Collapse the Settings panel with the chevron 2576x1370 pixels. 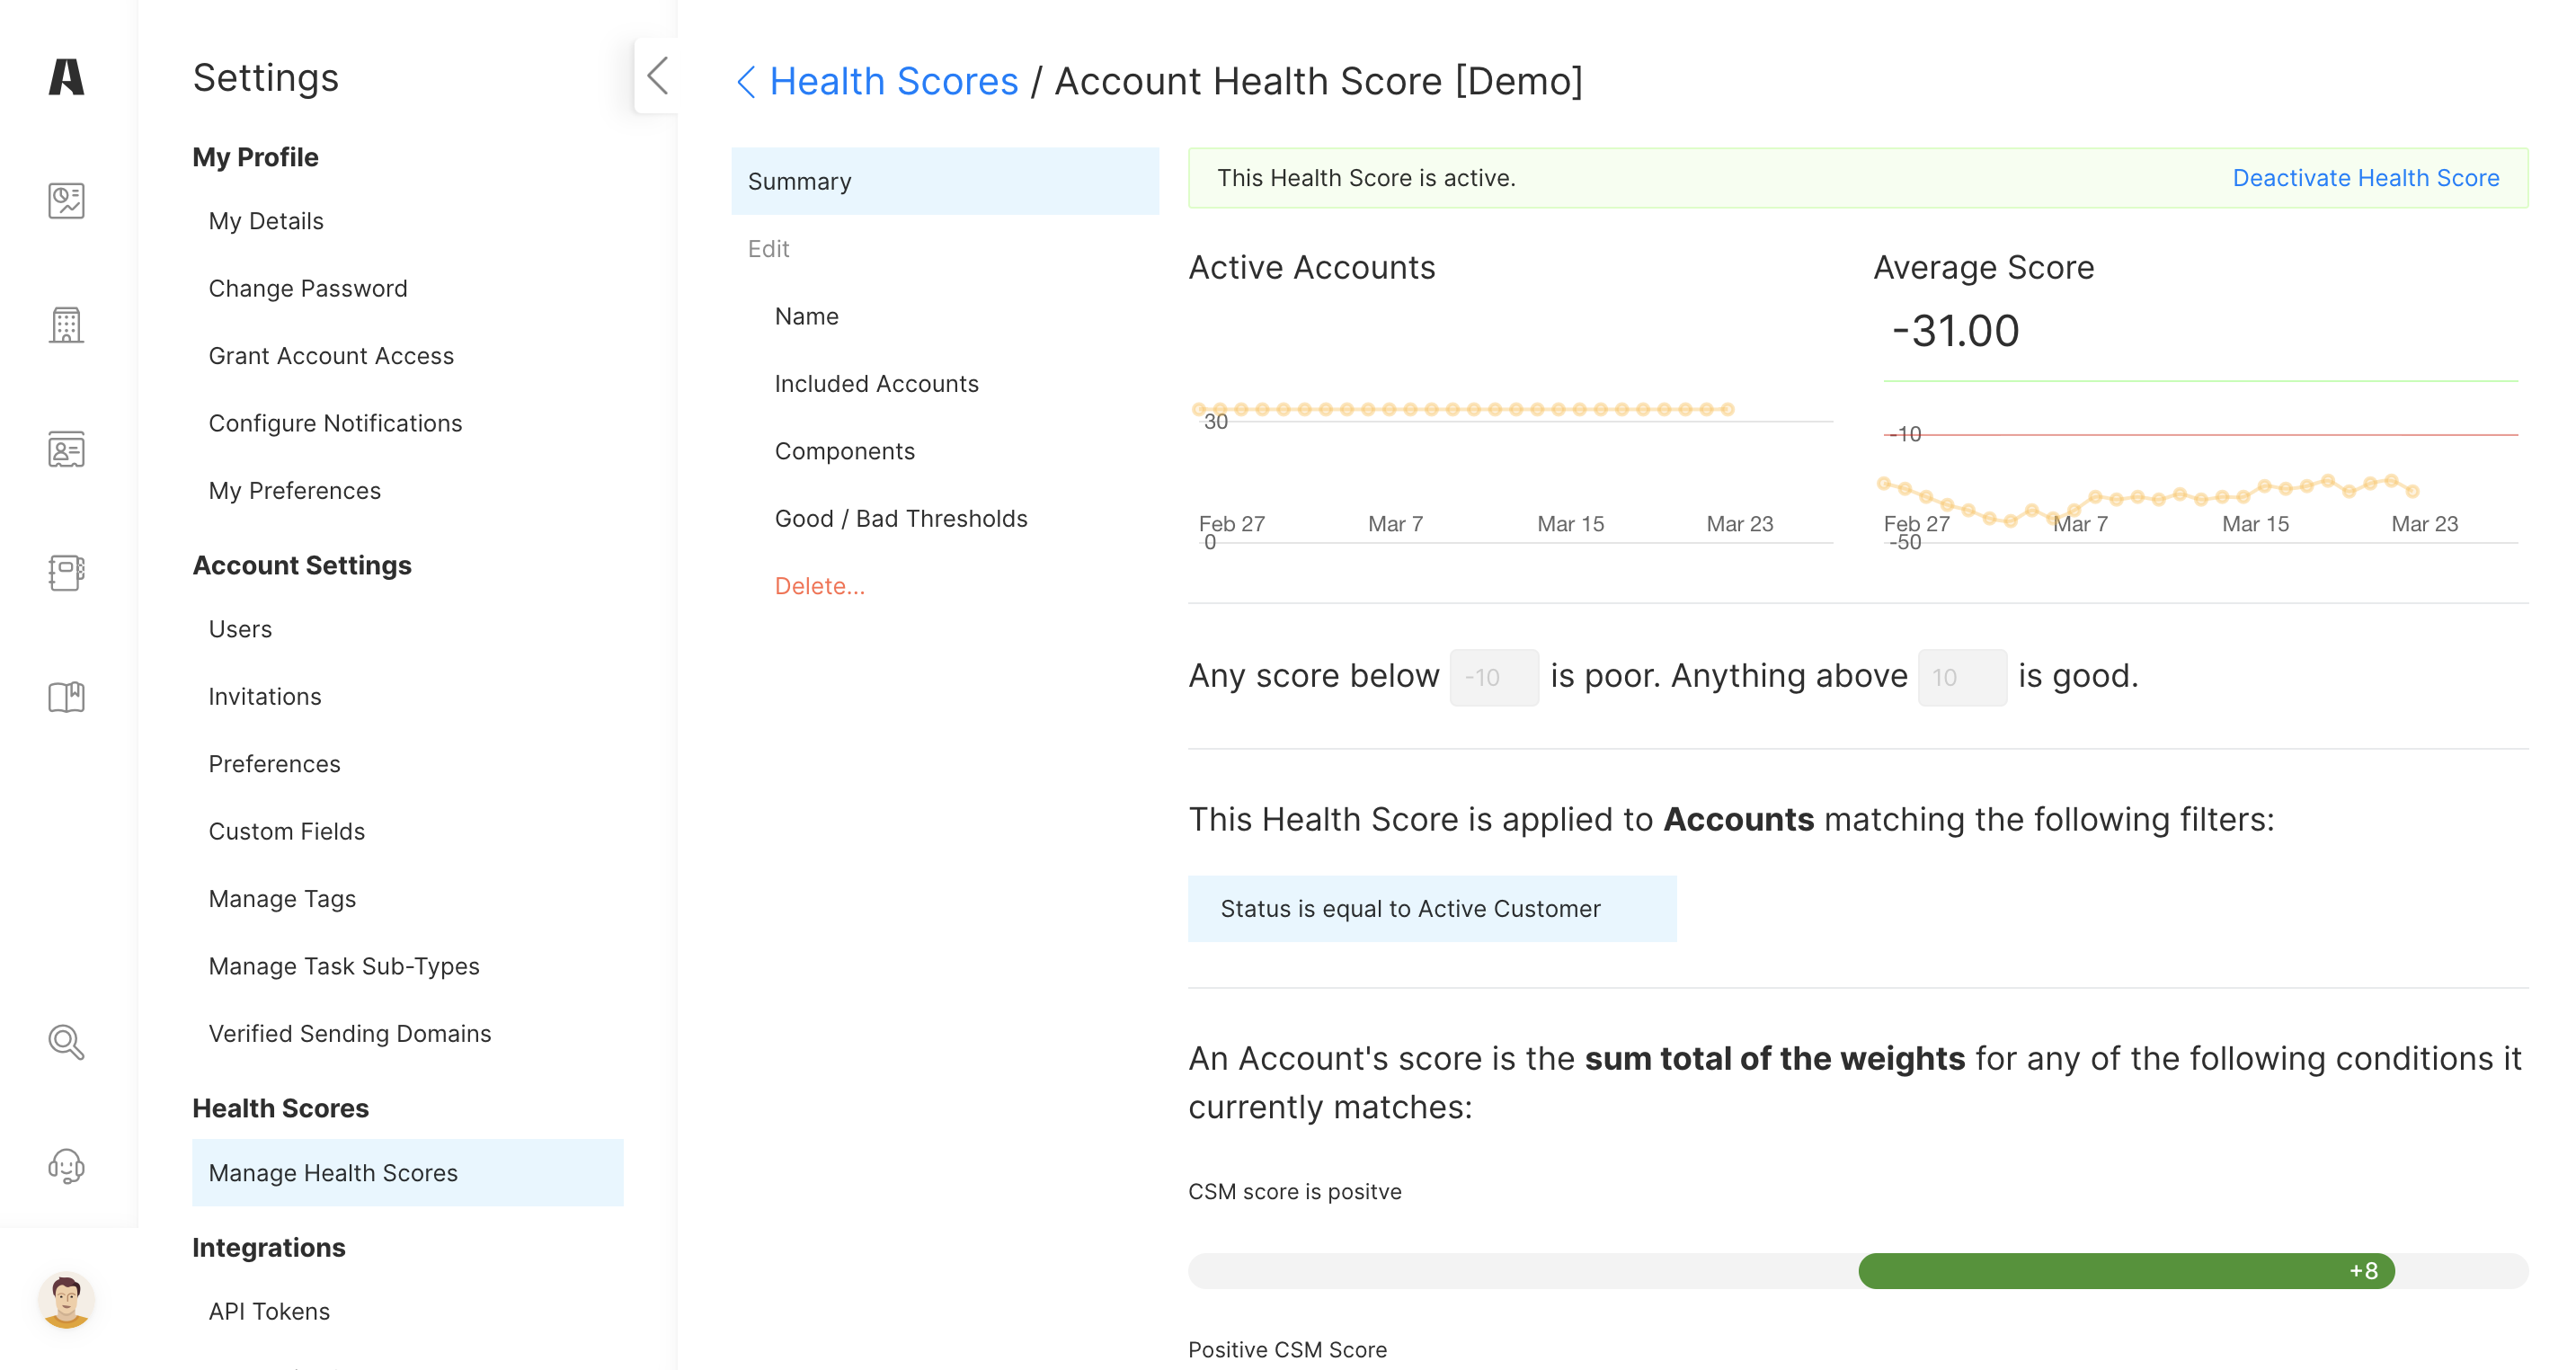pos(657,76)
